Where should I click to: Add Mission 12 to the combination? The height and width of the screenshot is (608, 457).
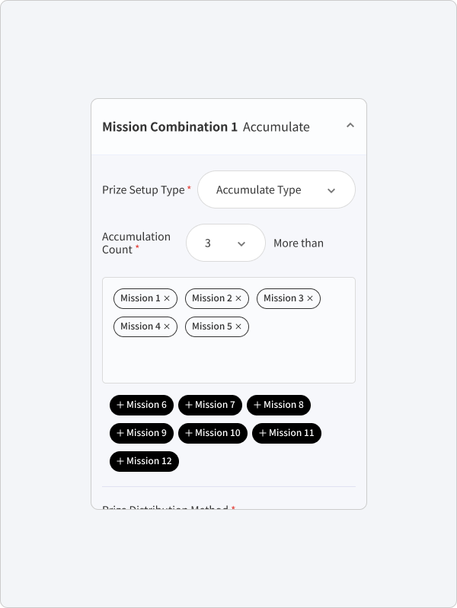pos(144,461)
